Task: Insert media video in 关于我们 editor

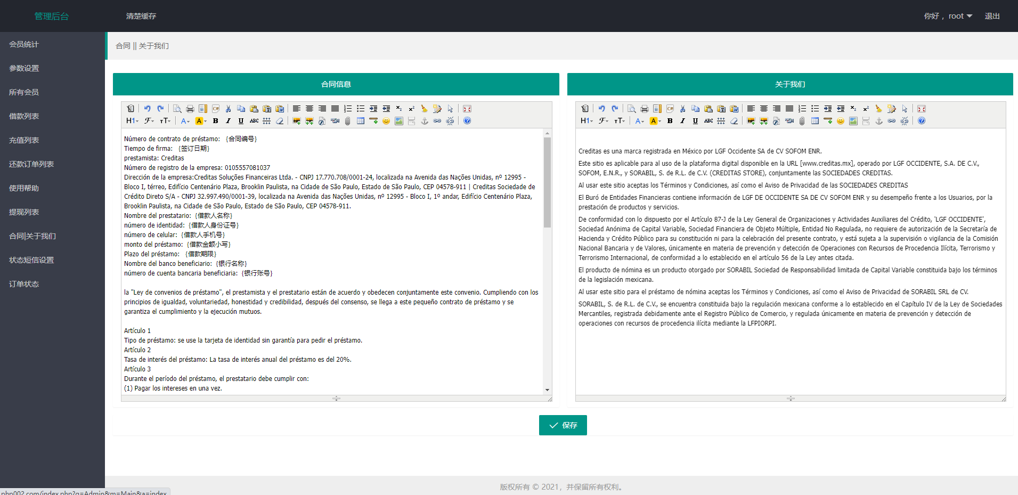Action: [x=789, y=121]
